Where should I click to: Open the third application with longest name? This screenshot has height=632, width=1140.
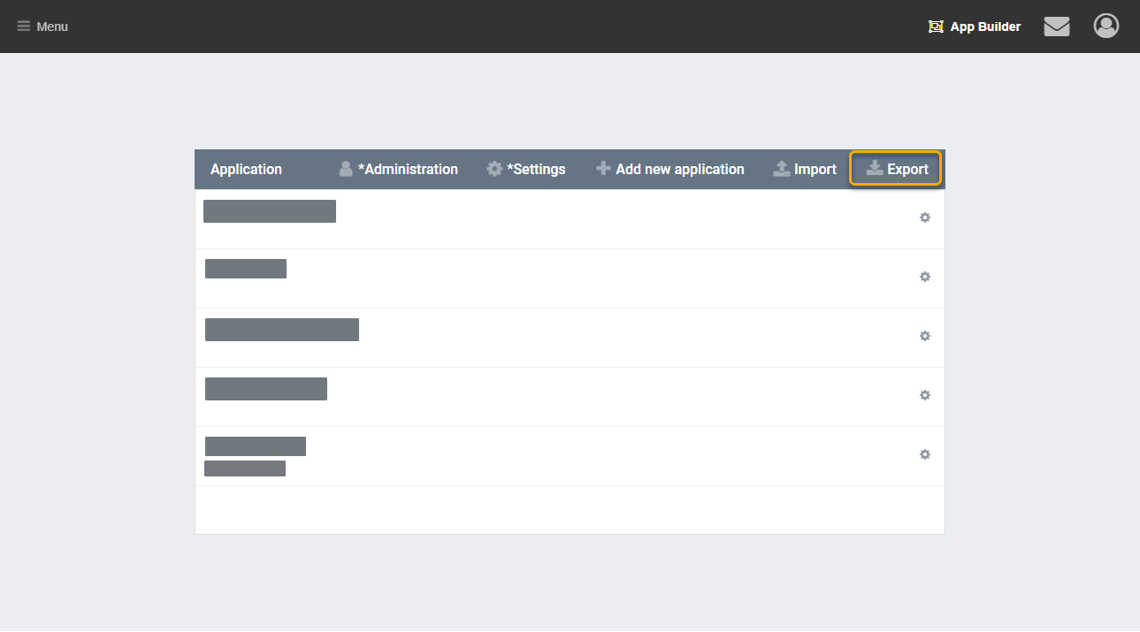click(x=282, y=330)
